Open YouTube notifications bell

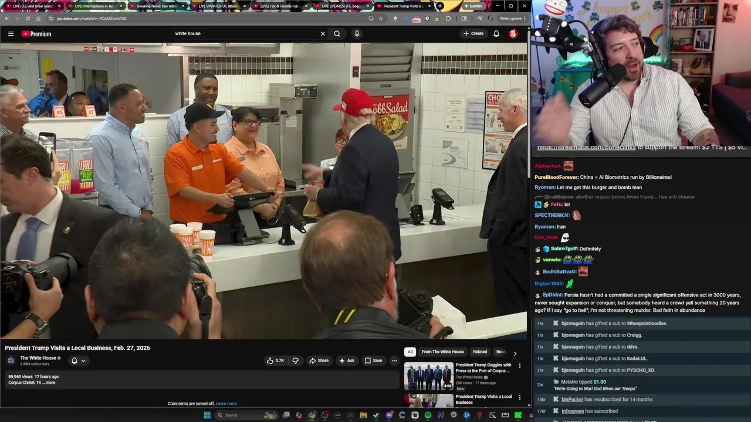[x=496, y=34]
